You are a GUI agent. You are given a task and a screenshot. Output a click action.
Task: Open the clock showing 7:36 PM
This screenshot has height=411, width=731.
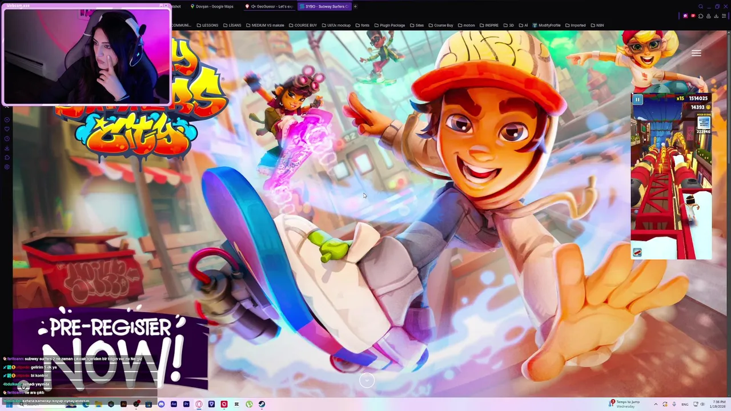click(717, 404)
